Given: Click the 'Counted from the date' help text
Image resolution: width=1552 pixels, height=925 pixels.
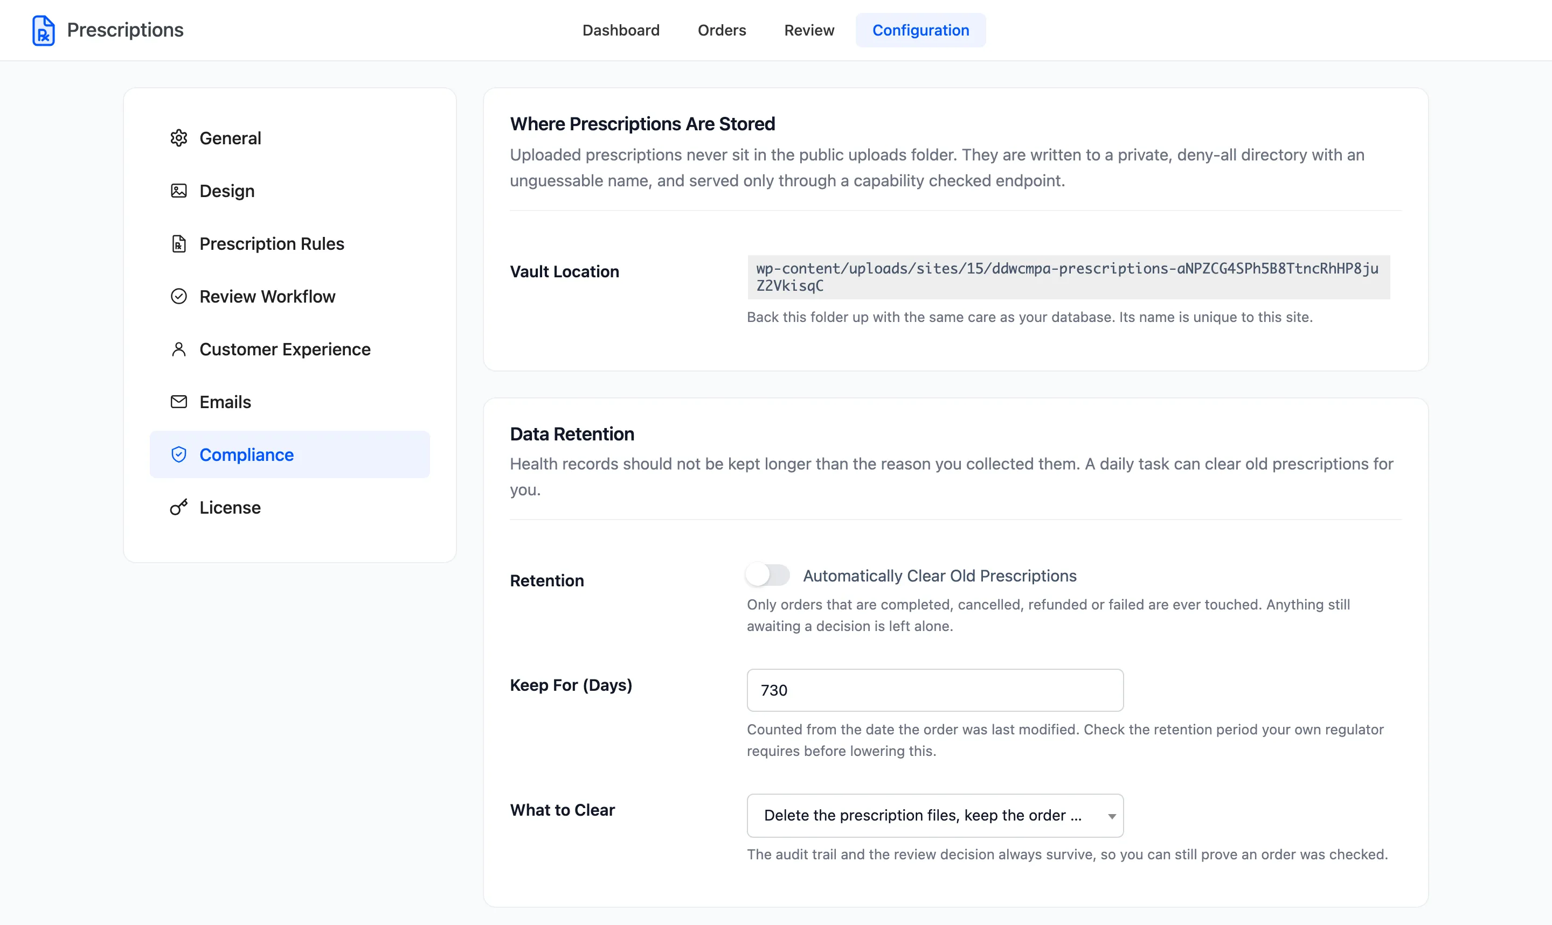Looking at the screenshot, I should (1065, 740).
